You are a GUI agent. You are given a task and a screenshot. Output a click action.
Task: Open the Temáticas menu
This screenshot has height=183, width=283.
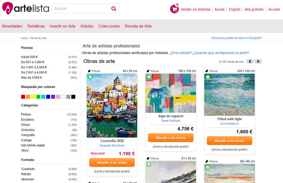pos(36,26)
